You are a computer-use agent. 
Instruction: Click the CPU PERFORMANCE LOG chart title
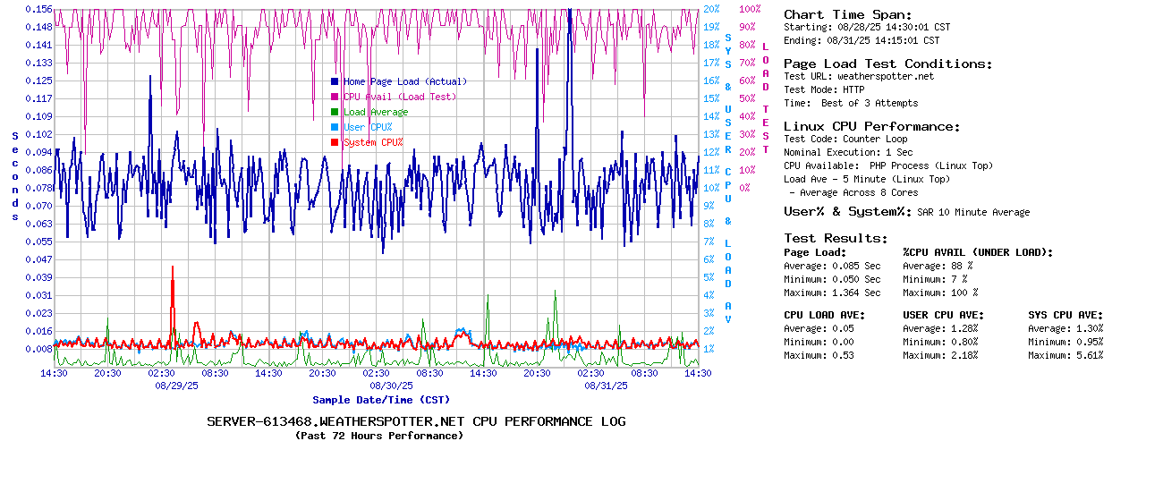point(416,421)
